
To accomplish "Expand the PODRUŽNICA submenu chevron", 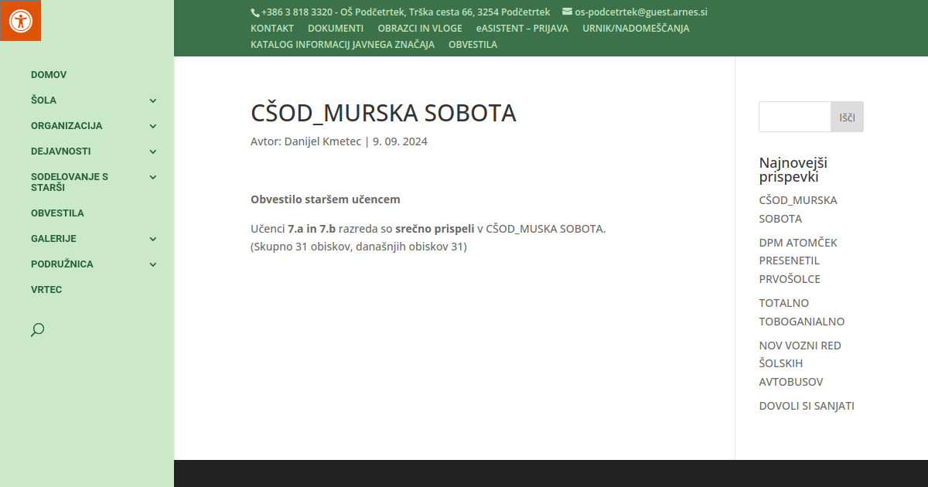I will click(x=153, y=264).
